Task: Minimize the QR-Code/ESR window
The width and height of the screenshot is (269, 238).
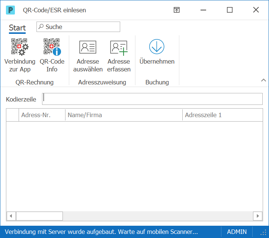Action: pyautogui.click(x=203, y=10)
